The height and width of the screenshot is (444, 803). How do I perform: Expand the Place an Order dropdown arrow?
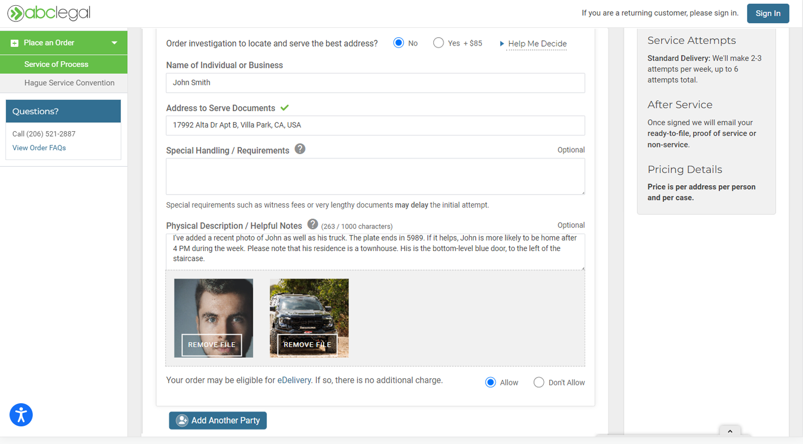point(114,43)
